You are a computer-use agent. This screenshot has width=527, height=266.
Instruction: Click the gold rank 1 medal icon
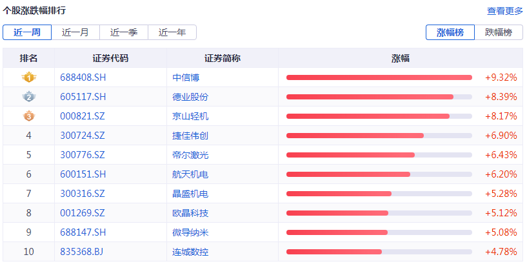pyautogui.click(x=28, y=77)
